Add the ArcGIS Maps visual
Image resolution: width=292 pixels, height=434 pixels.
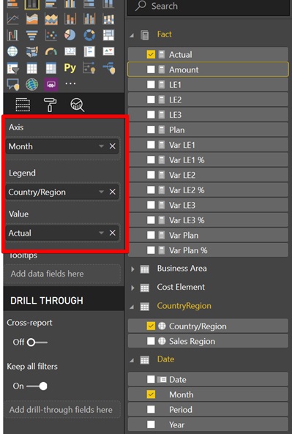[x=31, y=84]
